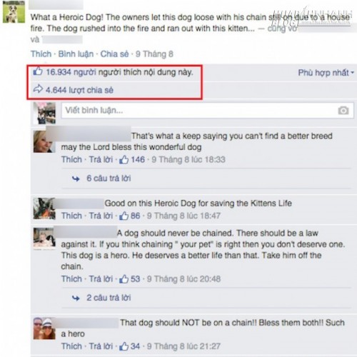Click thumbs-up icon showing 86 likes
Screen dimensions: 357x357
point(124,216)
